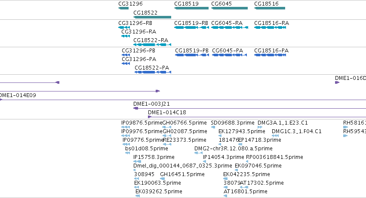Click EST label GH06766.5prime
The height and width of the screenshot is (198, 366).
185,123
